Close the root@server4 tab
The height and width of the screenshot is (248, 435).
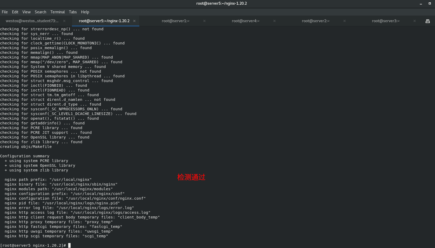274,21
